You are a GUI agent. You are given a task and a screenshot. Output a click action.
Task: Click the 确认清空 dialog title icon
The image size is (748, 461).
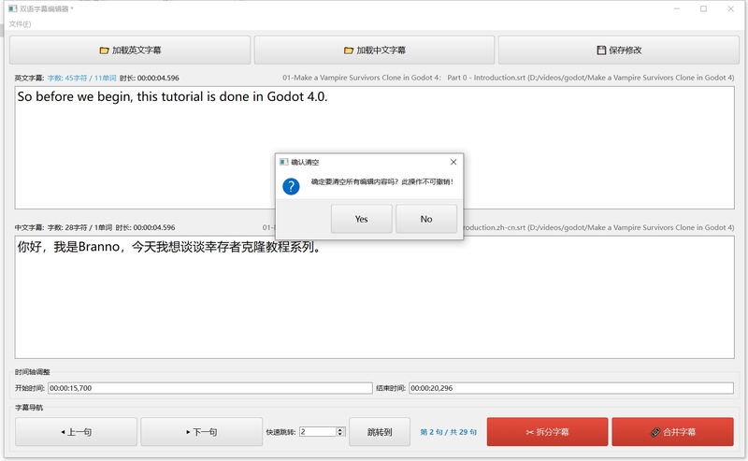[x=284, y=163]
